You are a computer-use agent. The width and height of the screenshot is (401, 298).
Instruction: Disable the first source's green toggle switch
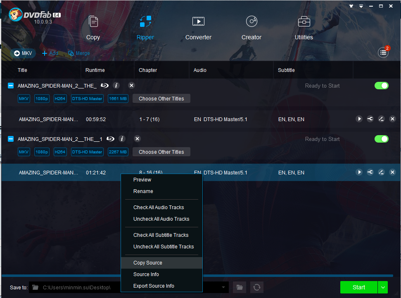click(x=381, y=86)
